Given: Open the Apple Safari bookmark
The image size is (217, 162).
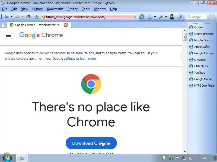Looking at the screenshot, I should point(200,47).
